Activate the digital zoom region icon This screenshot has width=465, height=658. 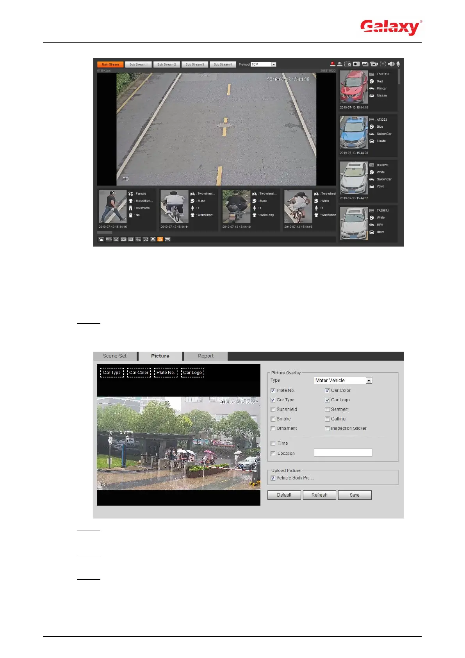(347, 64)
